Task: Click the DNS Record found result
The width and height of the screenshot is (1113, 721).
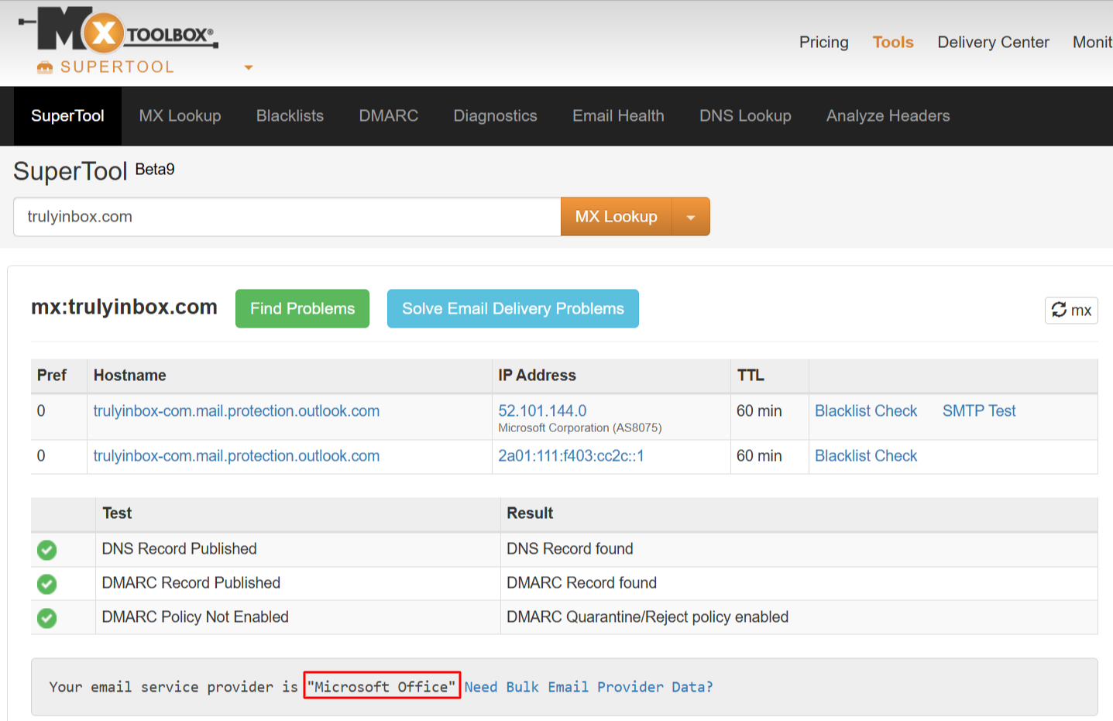Action: [x=570, y=549]
